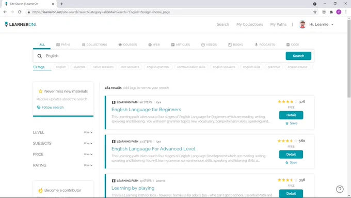Screen dimensions: 351x198
Task: Open browser extensions puzzle icon
Action: tap(331, 12)
